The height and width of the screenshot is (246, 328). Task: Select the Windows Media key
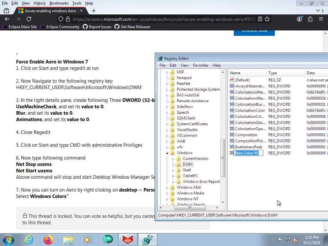[190, 193]
